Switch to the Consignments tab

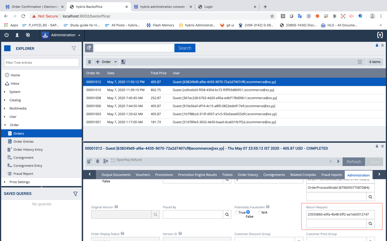tap(274, 175)
